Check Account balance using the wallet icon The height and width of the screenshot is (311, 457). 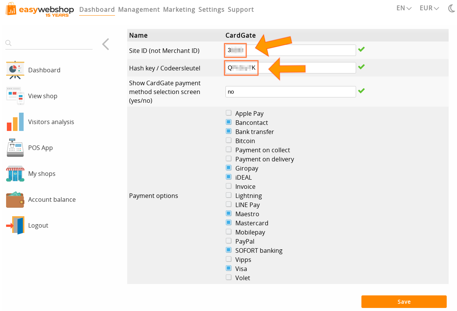click(x=14, y=199)
